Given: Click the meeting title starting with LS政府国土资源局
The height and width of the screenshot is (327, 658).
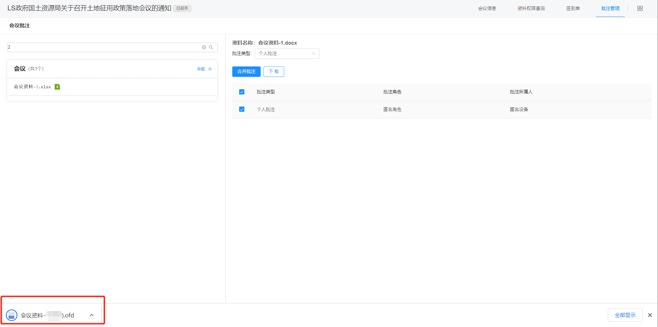Looking at the screenshot, I should coord(89,8).
